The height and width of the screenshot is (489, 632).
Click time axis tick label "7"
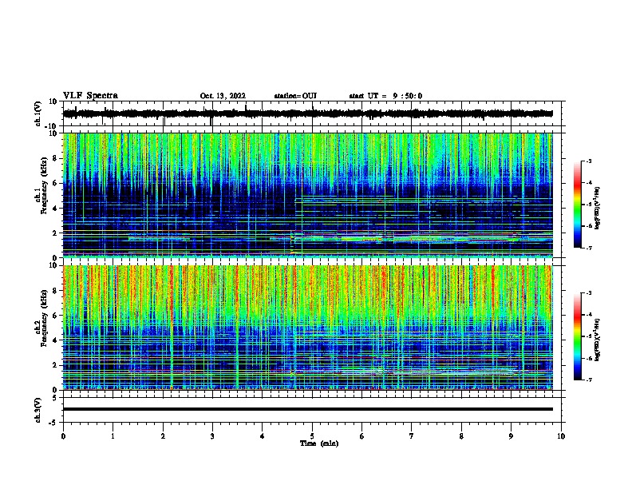click(412, 436)
